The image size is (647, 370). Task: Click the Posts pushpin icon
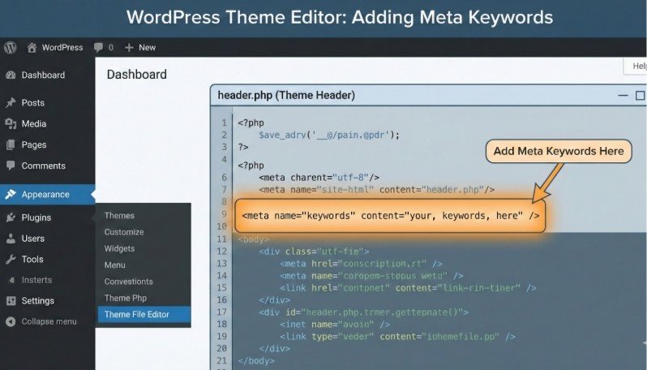11,103
